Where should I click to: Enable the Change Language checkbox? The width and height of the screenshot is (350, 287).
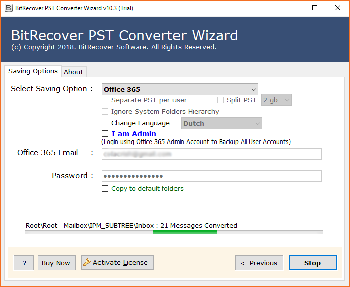[x=105, y=123]
